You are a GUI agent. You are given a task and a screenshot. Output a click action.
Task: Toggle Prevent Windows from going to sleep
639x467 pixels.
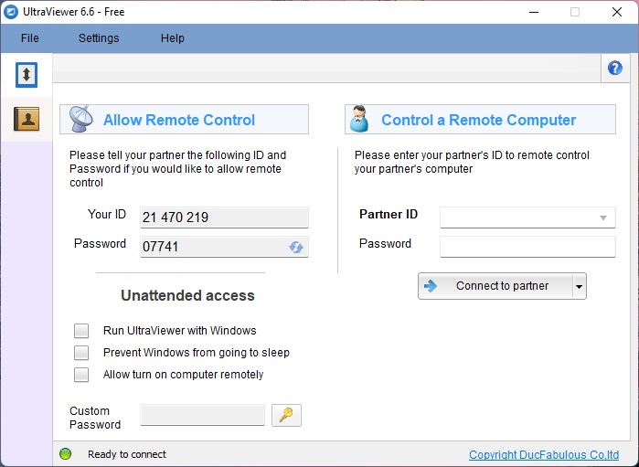pyautogui.click(x=81, y=353)
